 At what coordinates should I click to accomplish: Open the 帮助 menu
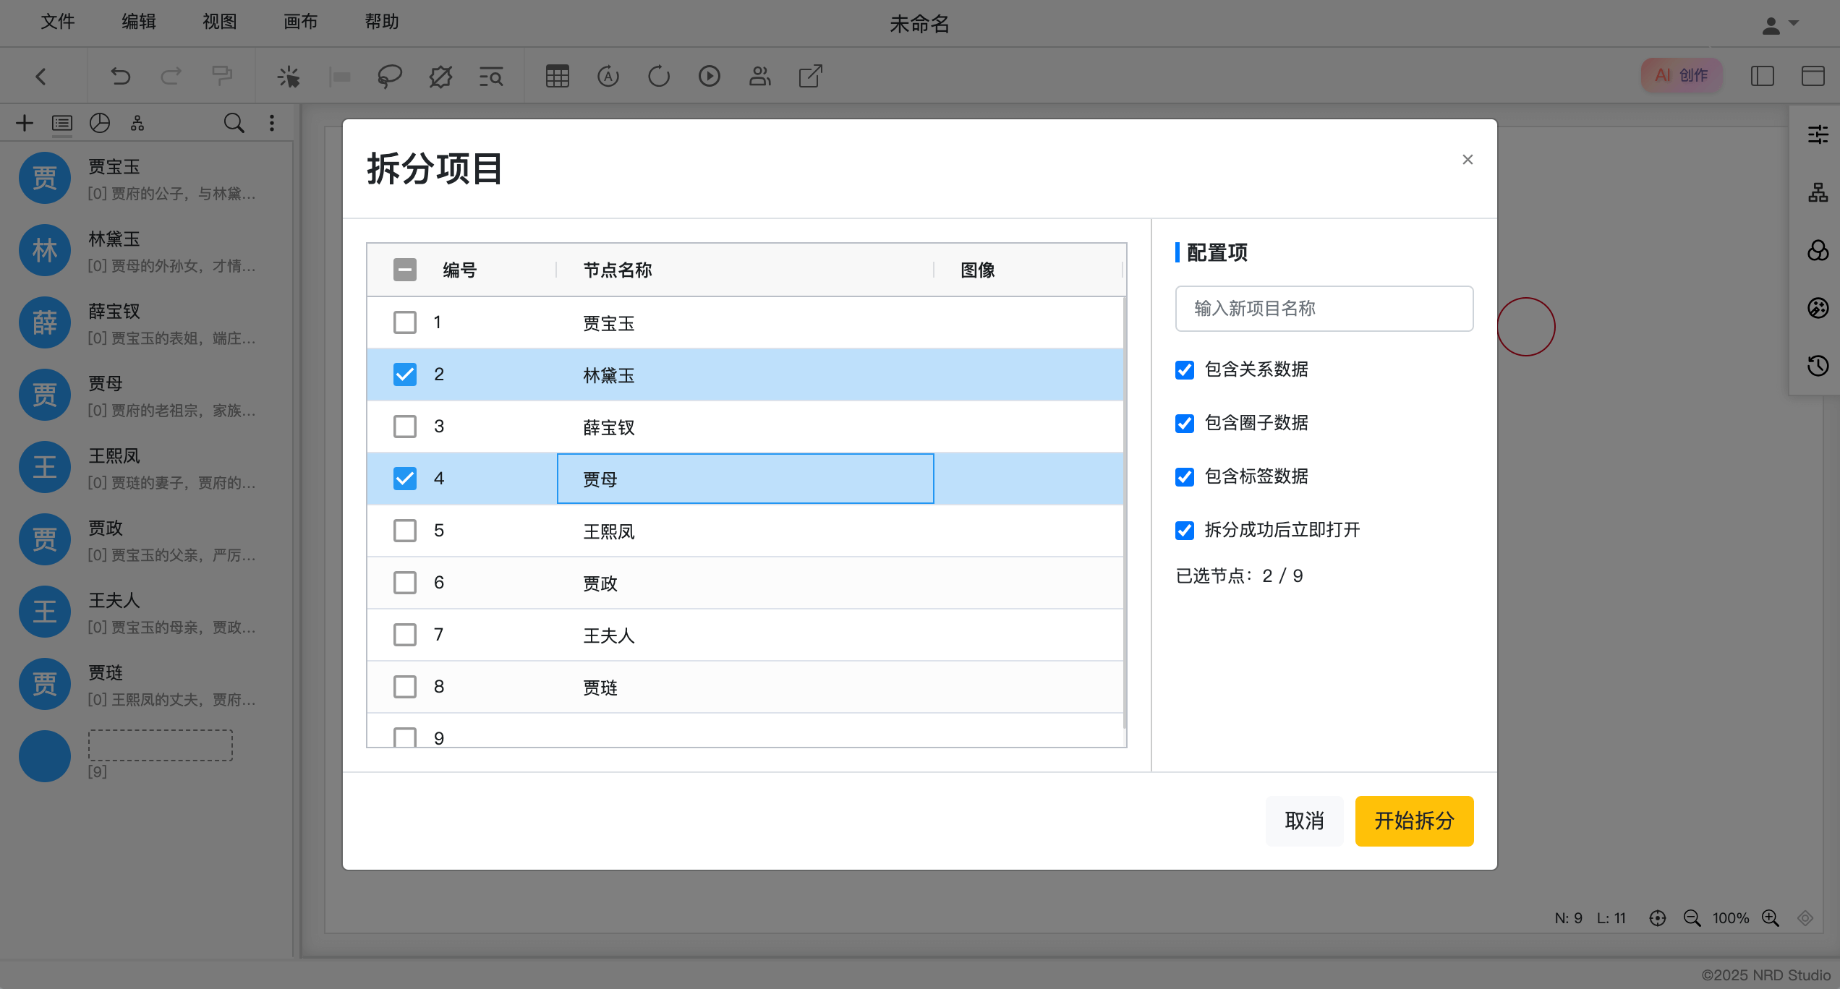point(382,22)
